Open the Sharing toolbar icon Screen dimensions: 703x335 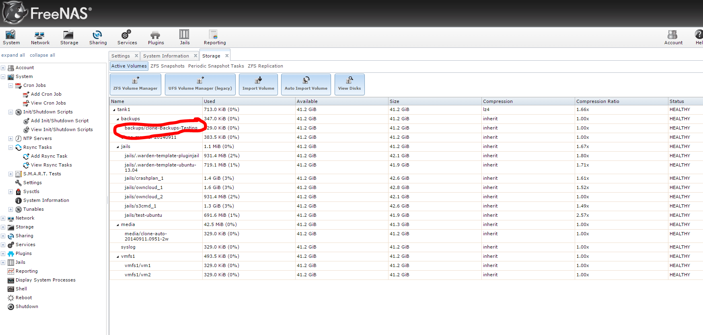click(x=98, y=37)
